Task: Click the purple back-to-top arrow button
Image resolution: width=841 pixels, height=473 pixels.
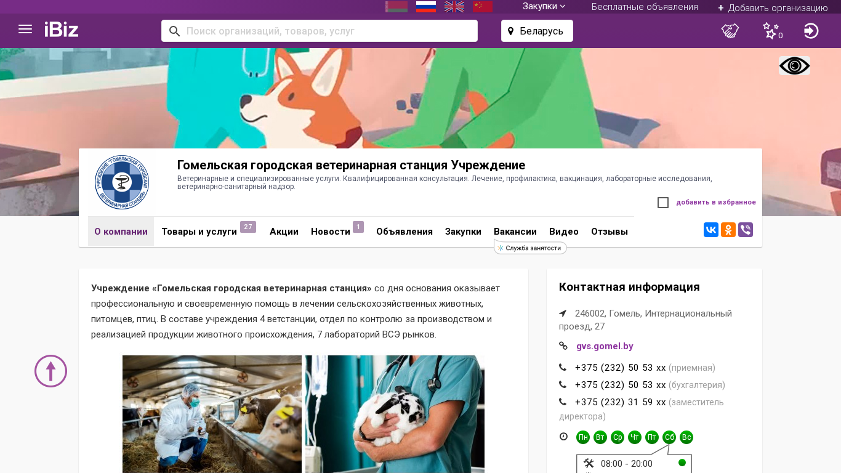Action: 50,371
